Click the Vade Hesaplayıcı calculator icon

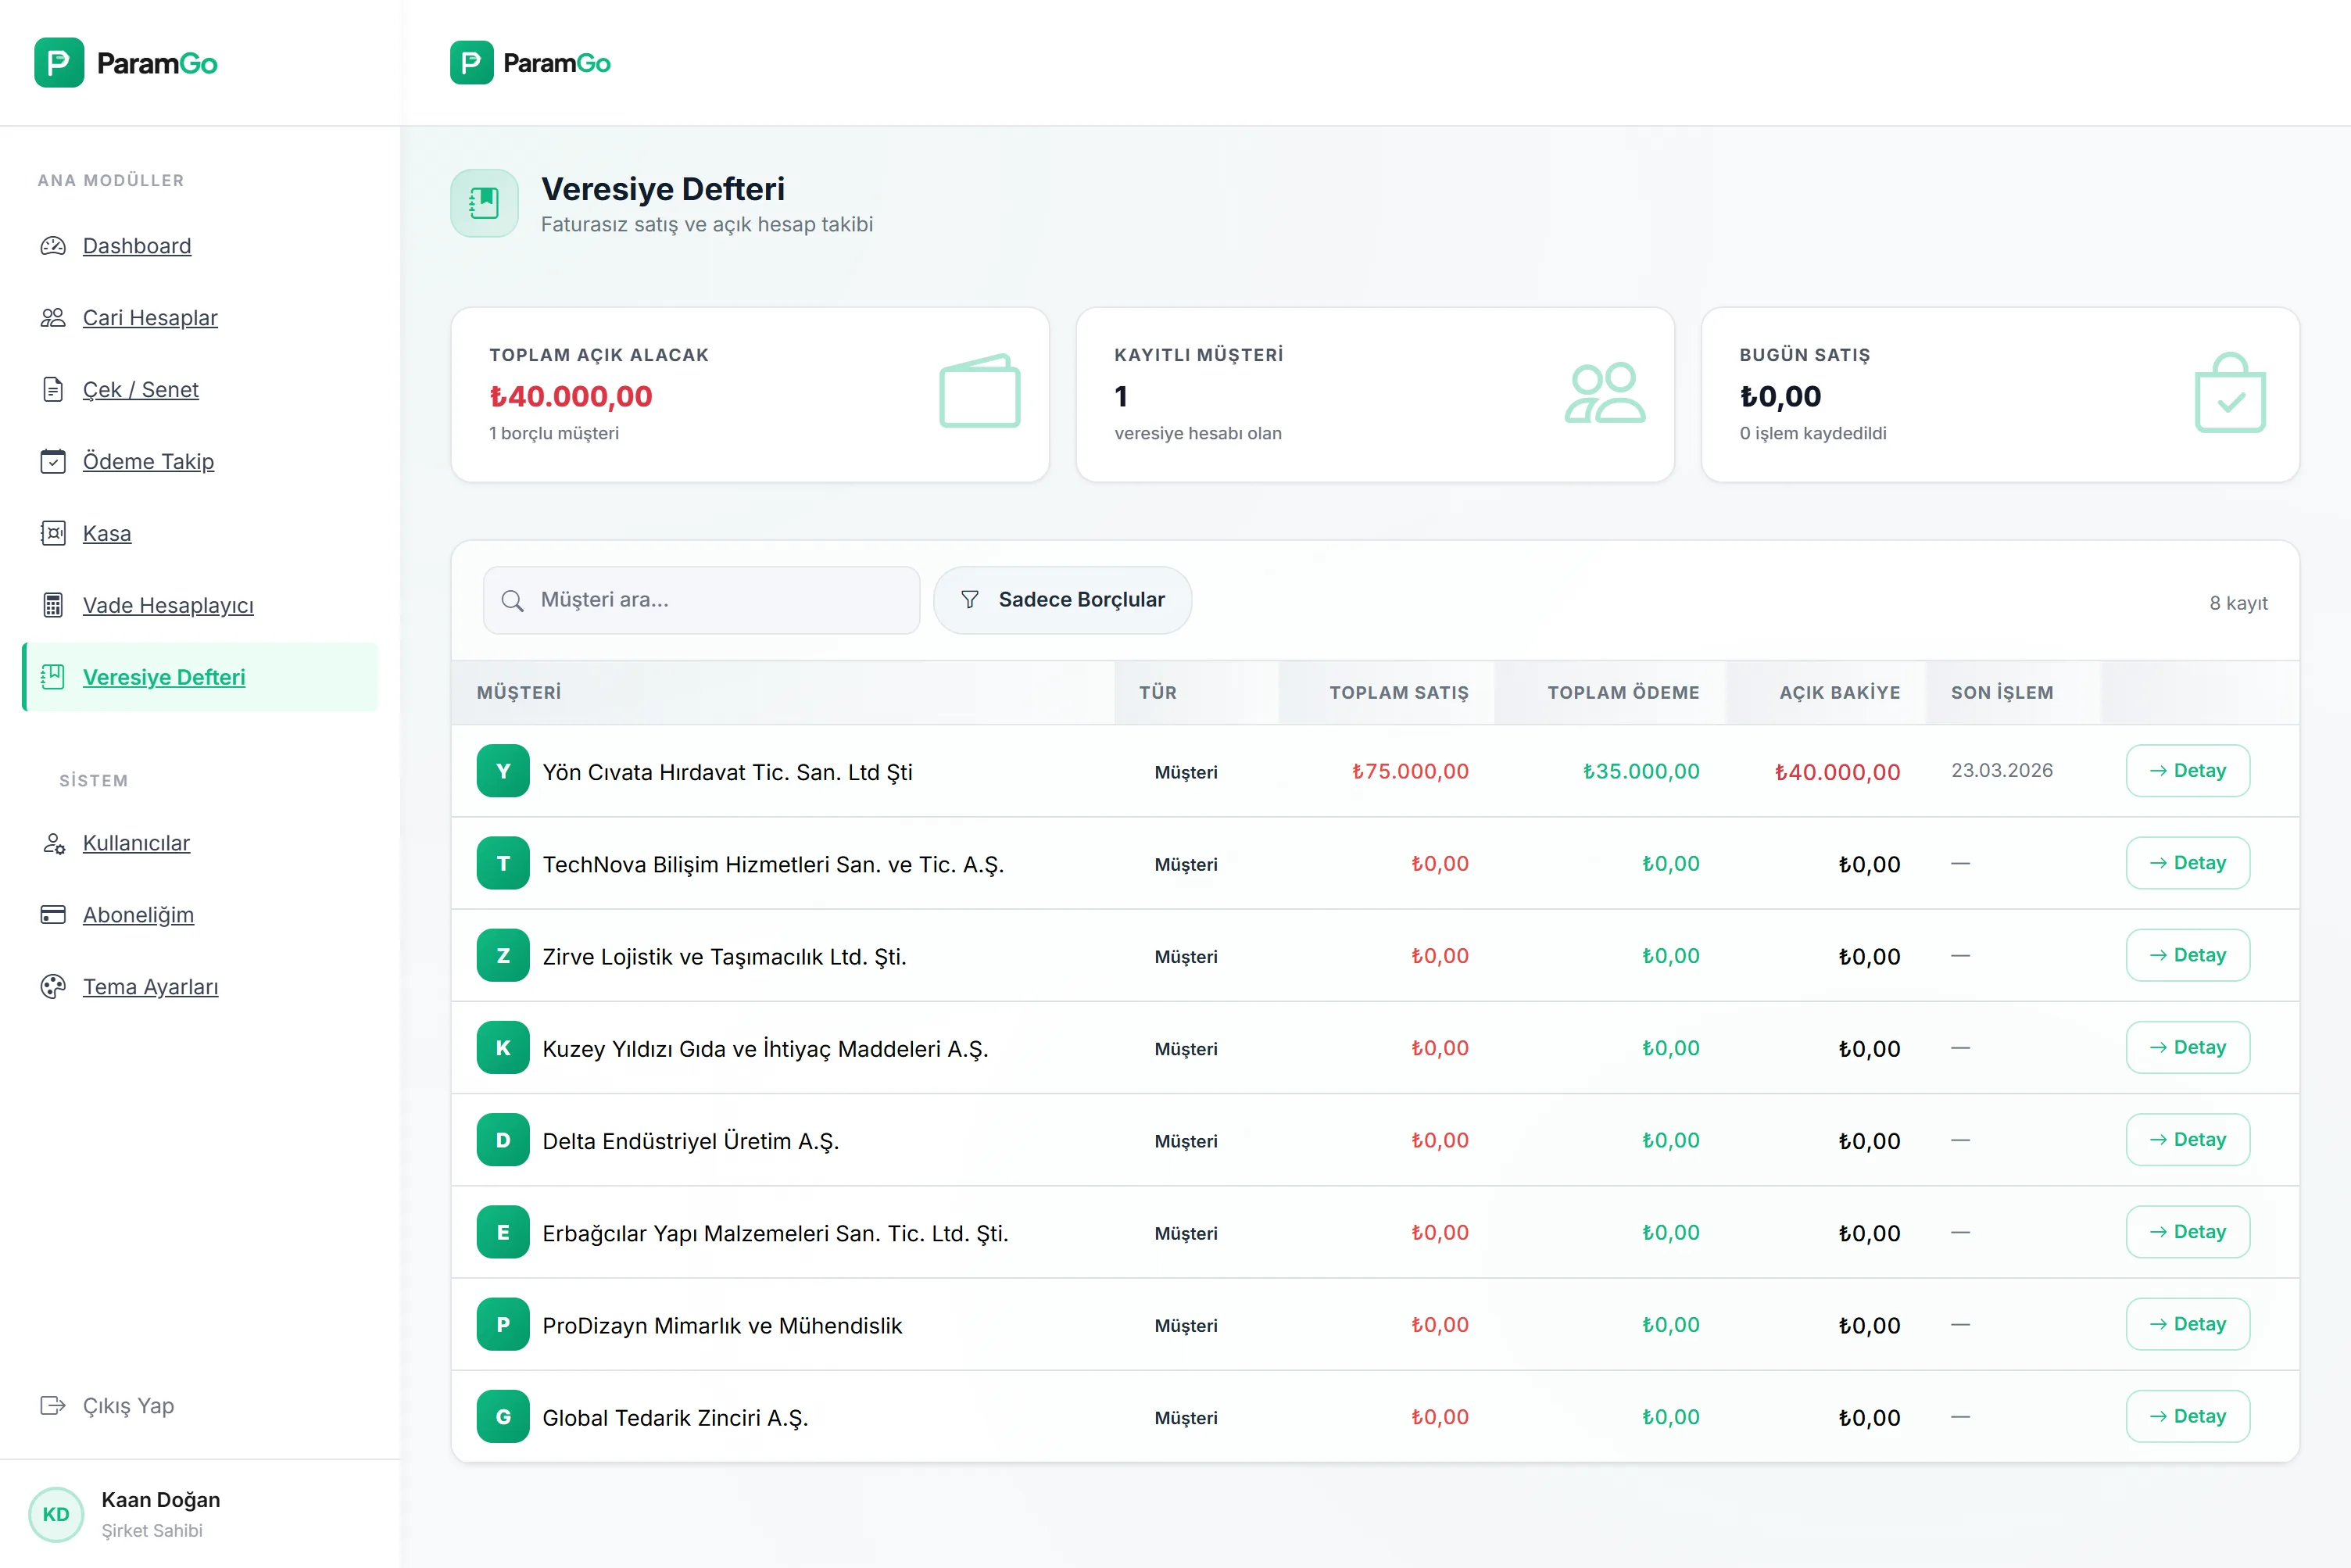click(x=53, y=606)
